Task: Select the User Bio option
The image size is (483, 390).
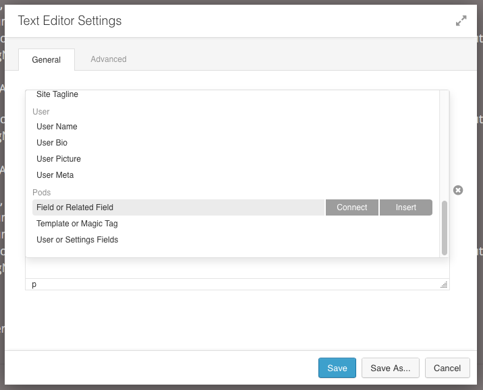Action: tap(52, 143)
